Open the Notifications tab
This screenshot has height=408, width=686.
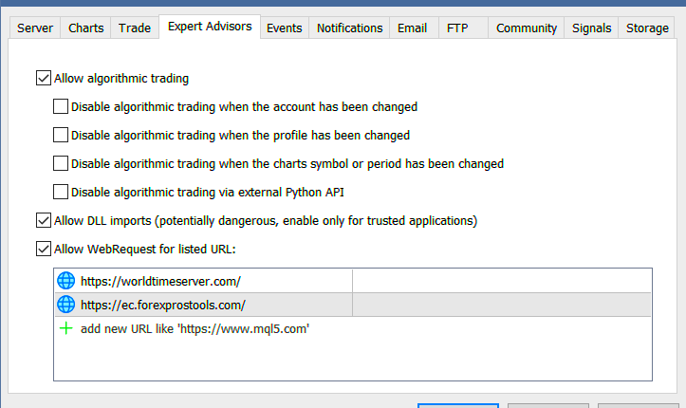coord(349,28)
